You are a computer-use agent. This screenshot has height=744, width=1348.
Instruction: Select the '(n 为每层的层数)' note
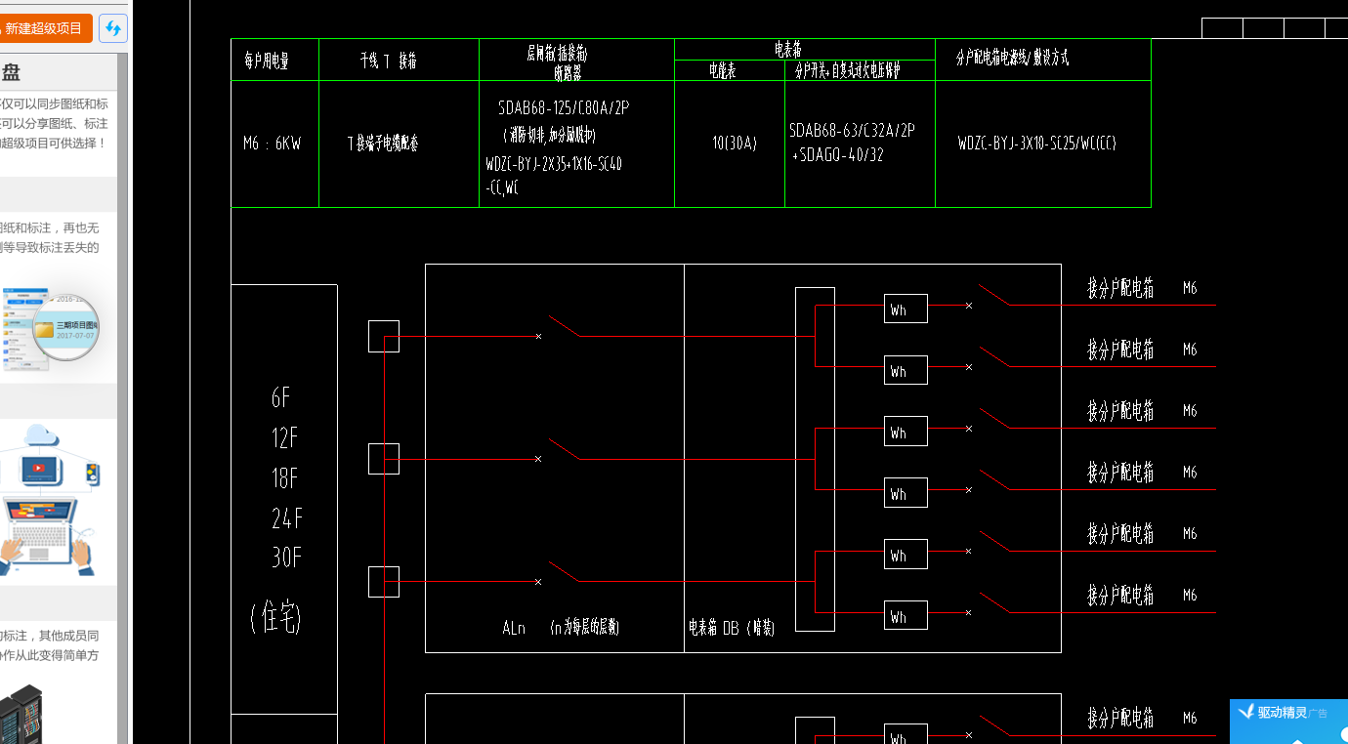[x=584, y=628]
